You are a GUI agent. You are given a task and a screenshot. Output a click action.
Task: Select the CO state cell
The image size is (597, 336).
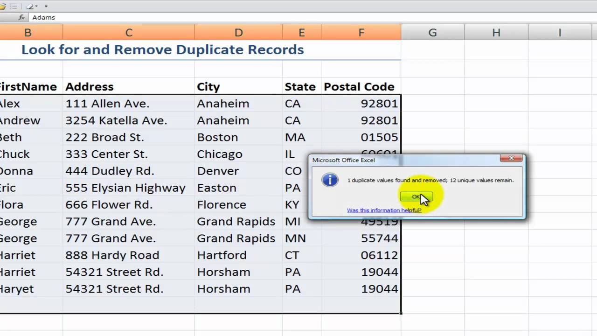(295, 171)
